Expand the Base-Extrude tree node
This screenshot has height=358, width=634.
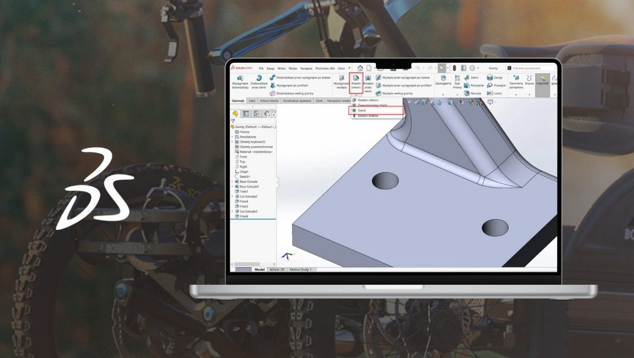232,181
